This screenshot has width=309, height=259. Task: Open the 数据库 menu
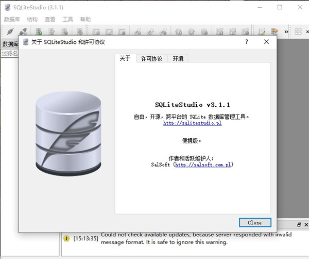(12, 19)
